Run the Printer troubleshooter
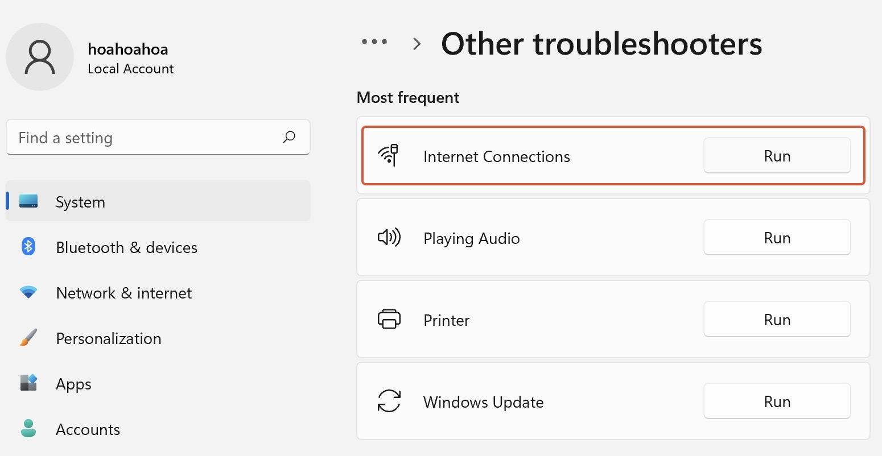Screen dimensions: 882x456 pos(777,319)
